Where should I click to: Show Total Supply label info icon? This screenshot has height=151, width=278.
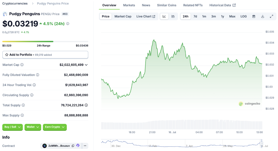[23, 105]
